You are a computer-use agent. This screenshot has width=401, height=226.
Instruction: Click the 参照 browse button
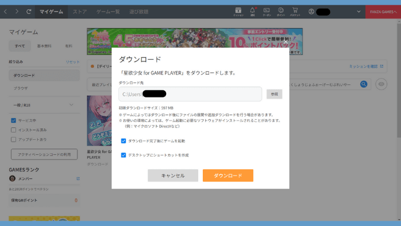coord(274,94)
